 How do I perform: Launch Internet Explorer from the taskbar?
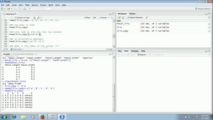point(14,117)
